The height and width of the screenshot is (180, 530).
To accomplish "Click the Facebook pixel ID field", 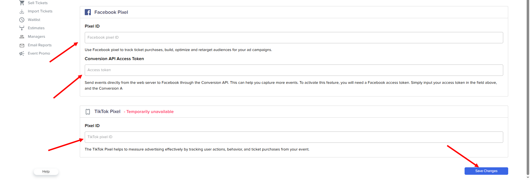I will pyautogui.click(x=294, y=37).
